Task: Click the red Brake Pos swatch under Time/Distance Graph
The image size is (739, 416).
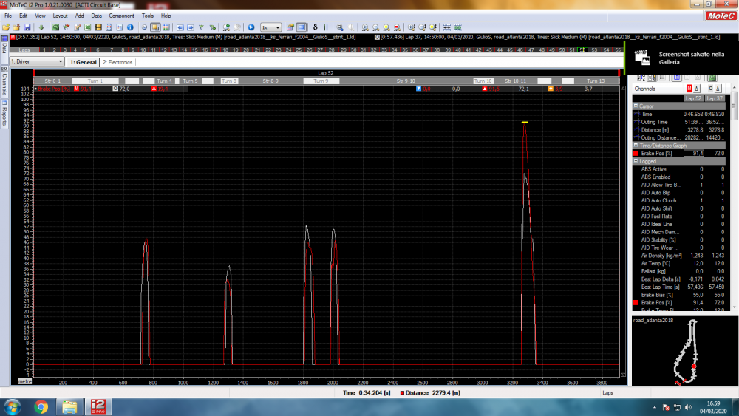Action: pyautogui.click(x=636, y=154)
